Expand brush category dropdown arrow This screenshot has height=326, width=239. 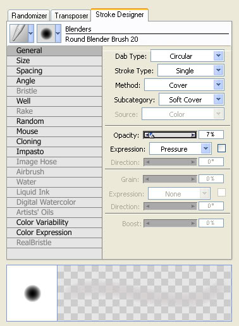[31, 33]
